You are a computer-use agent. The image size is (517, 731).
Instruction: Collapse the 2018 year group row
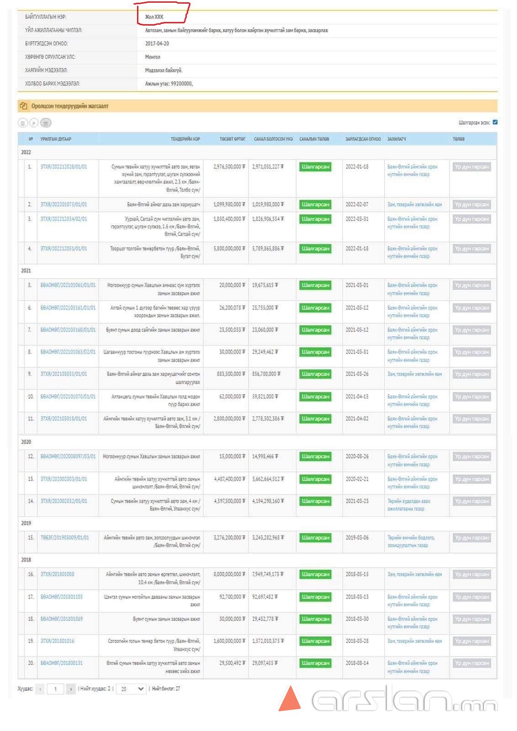click(x=26, y=560)
